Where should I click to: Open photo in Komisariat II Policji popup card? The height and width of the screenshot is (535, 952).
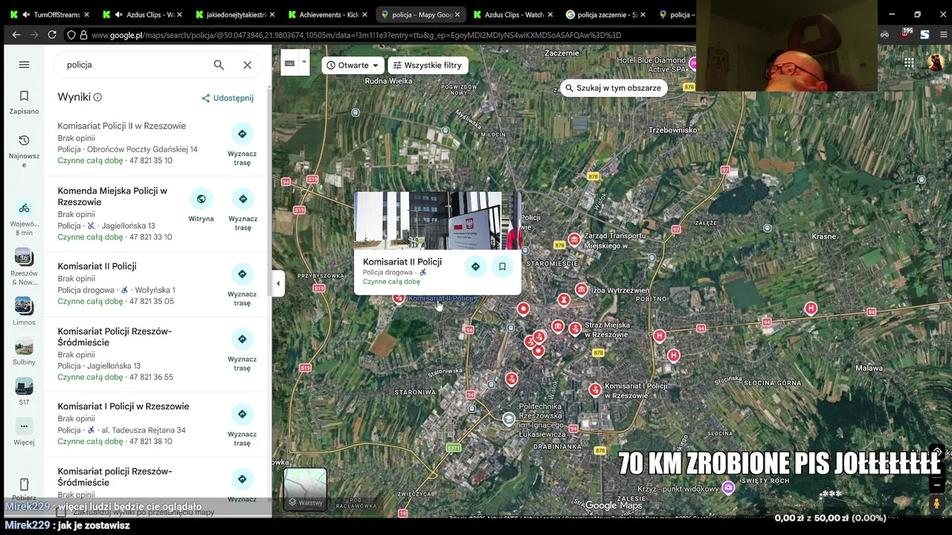point(437,221)
